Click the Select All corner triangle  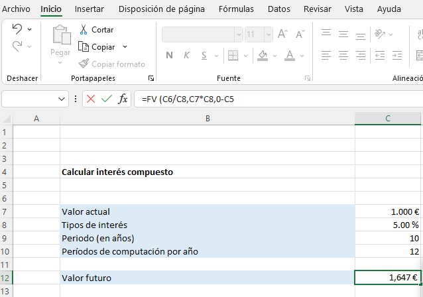(x=7, y=119)
